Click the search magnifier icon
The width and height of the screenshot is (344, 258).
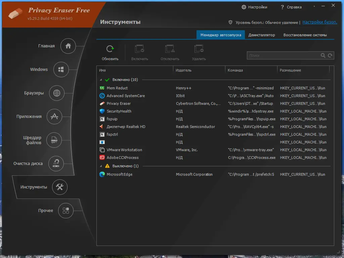pos(323,55)
